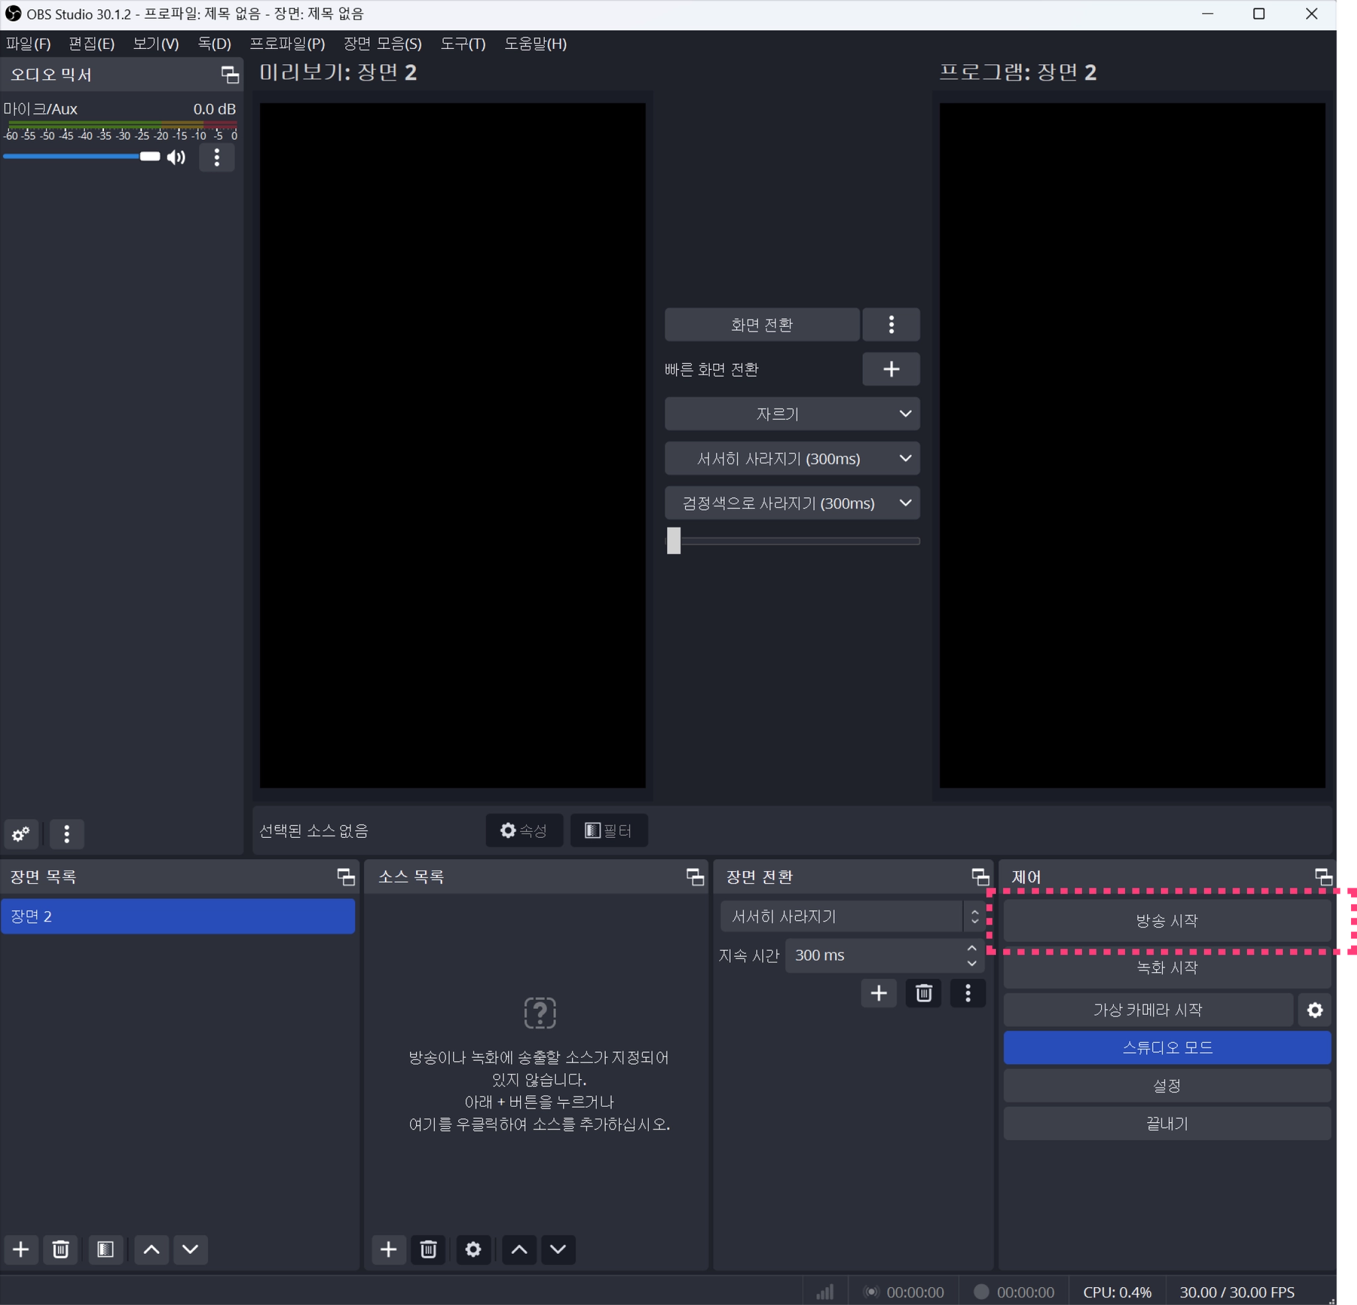Image resolution: width=1357 pixels, height=1305 pixels.
Task: Undock the 오디오 믹서 panel
Action: pos(229,74)
